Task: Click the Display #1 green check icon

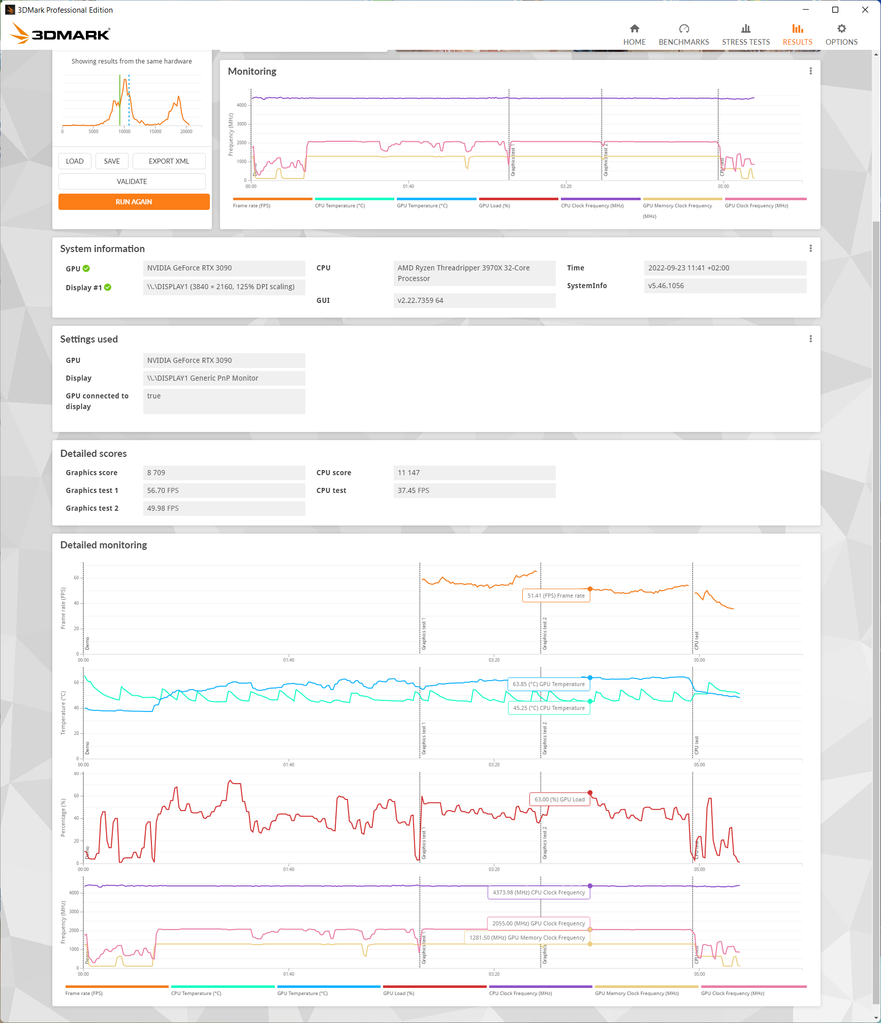Action: point(108,287)
